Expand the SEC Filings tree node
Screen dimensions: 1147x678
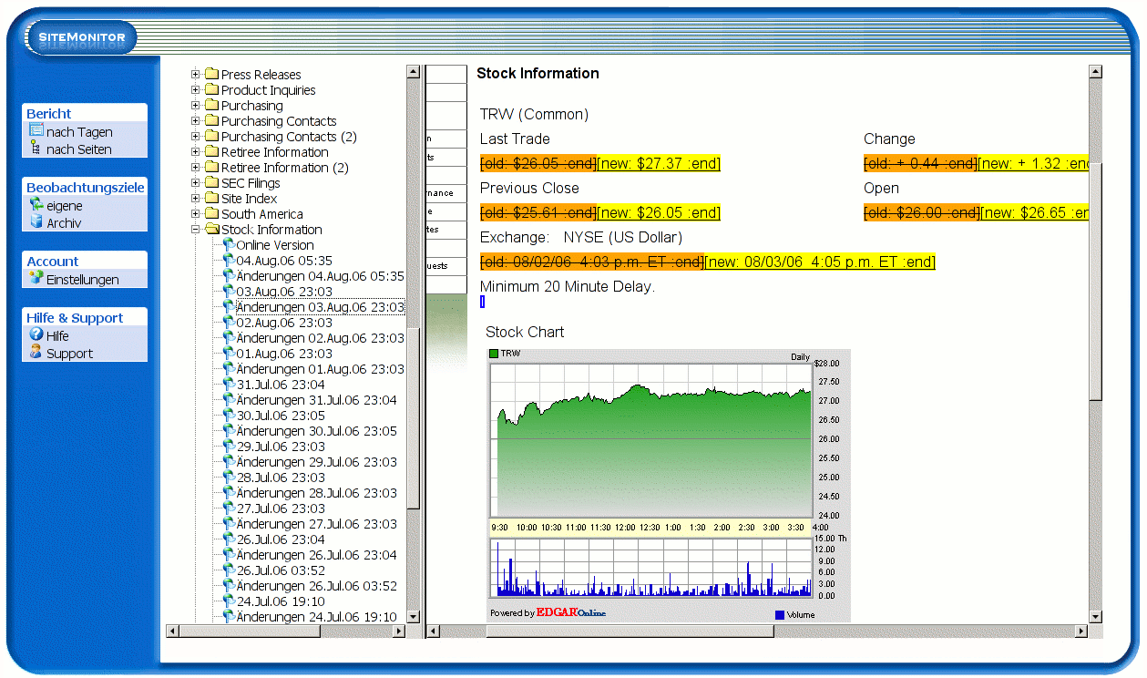(195, 183)
